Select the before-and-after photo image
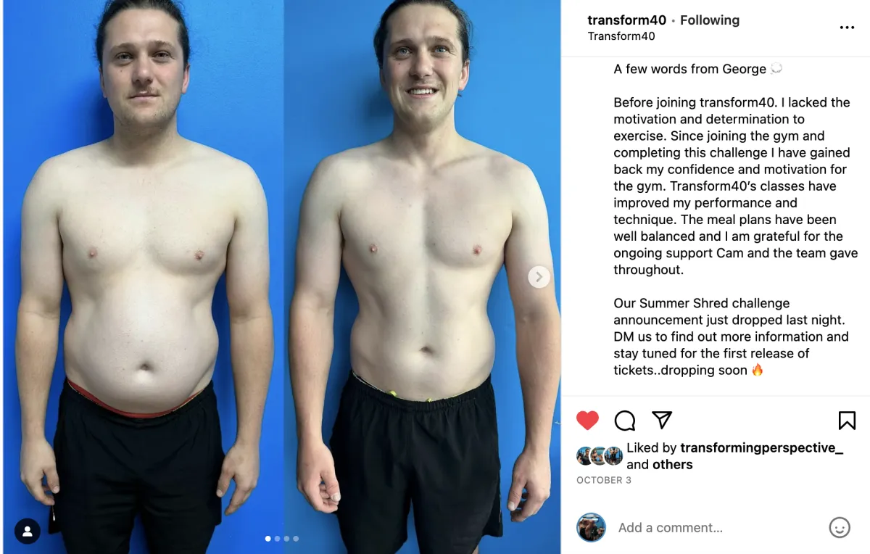Viewport: 870px width, 554px height. point(281,277)
